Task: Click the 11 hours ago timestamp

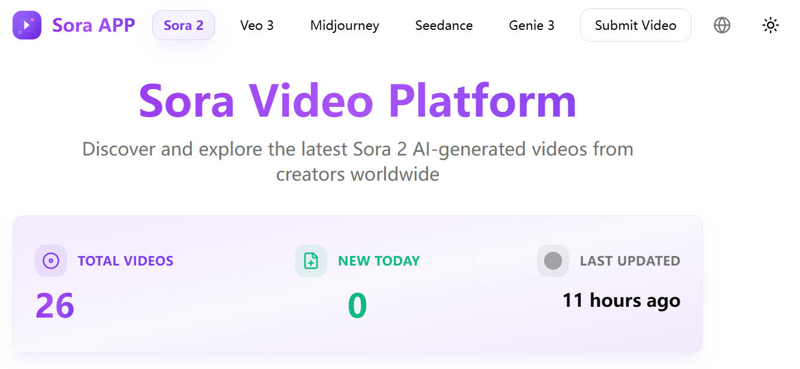Action: (x=621, y=300)
